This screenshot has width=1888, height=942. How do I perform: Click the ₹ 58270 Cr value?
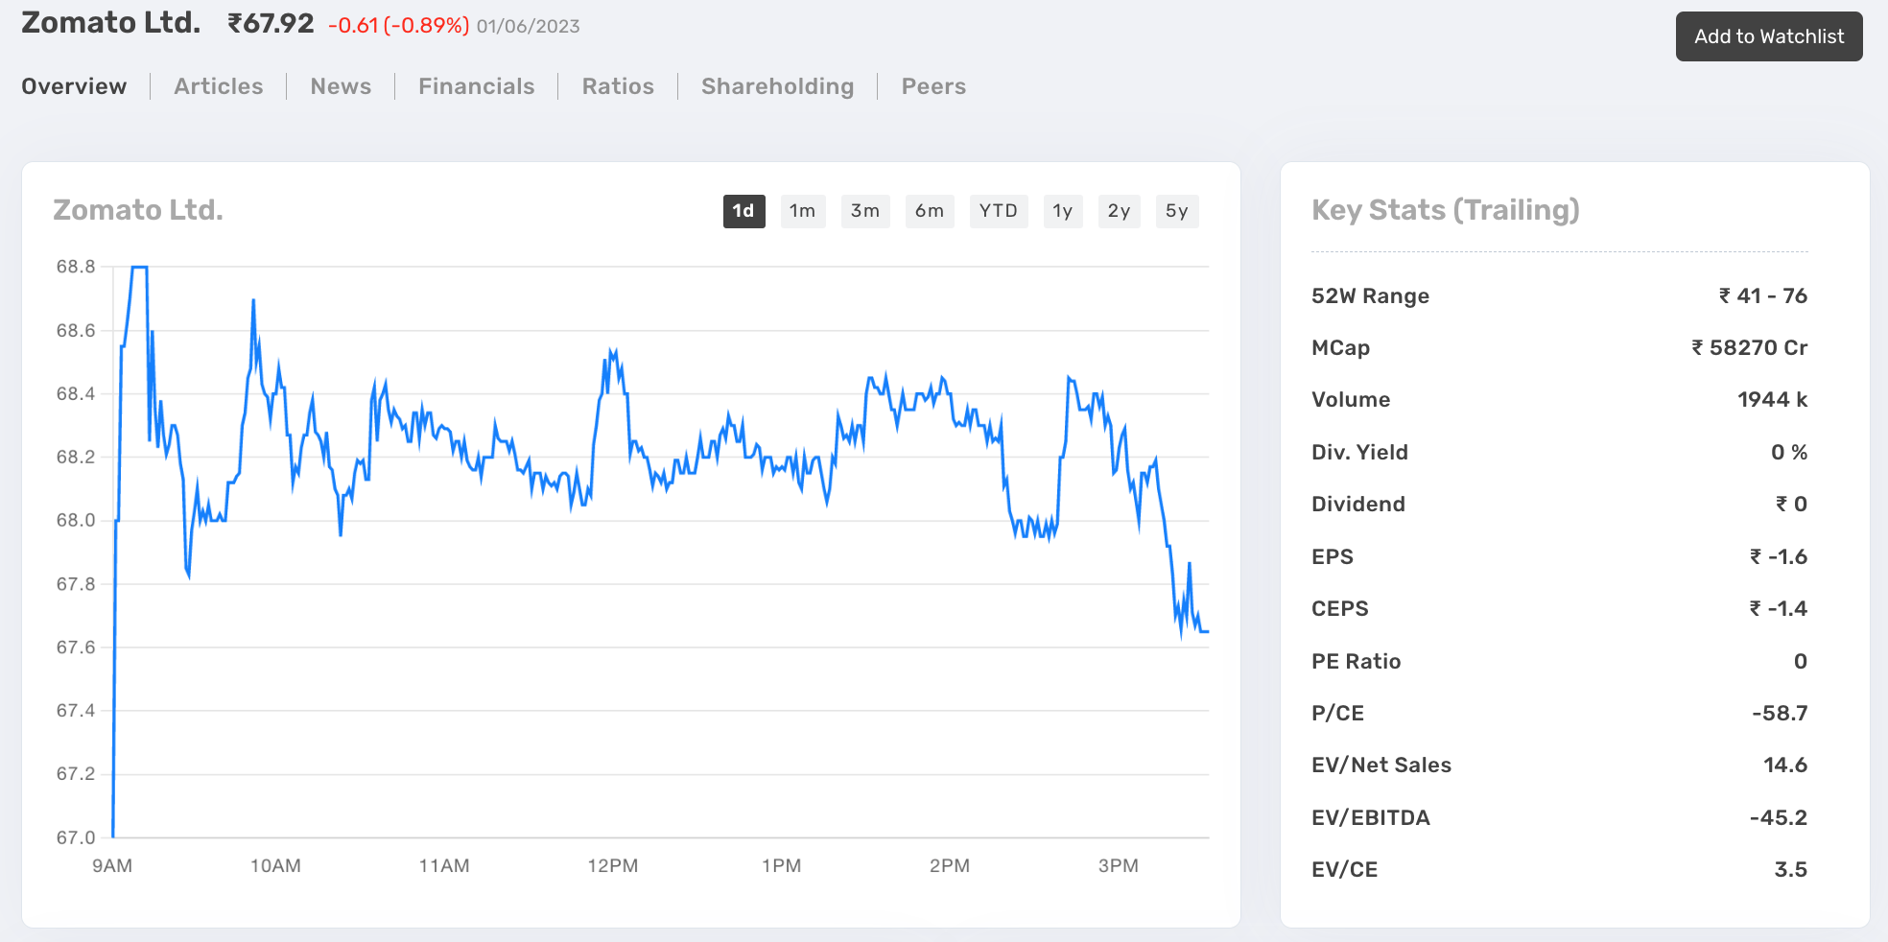tap(1749, 347)
